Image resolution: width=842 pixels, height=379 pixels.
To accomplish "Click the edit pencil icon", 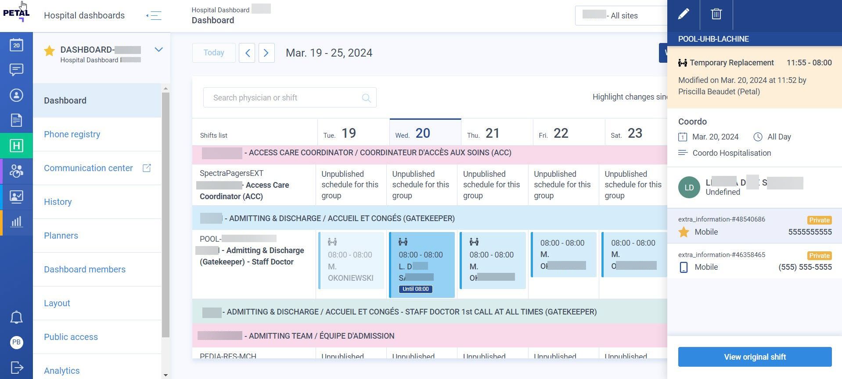I will (684, 14).
